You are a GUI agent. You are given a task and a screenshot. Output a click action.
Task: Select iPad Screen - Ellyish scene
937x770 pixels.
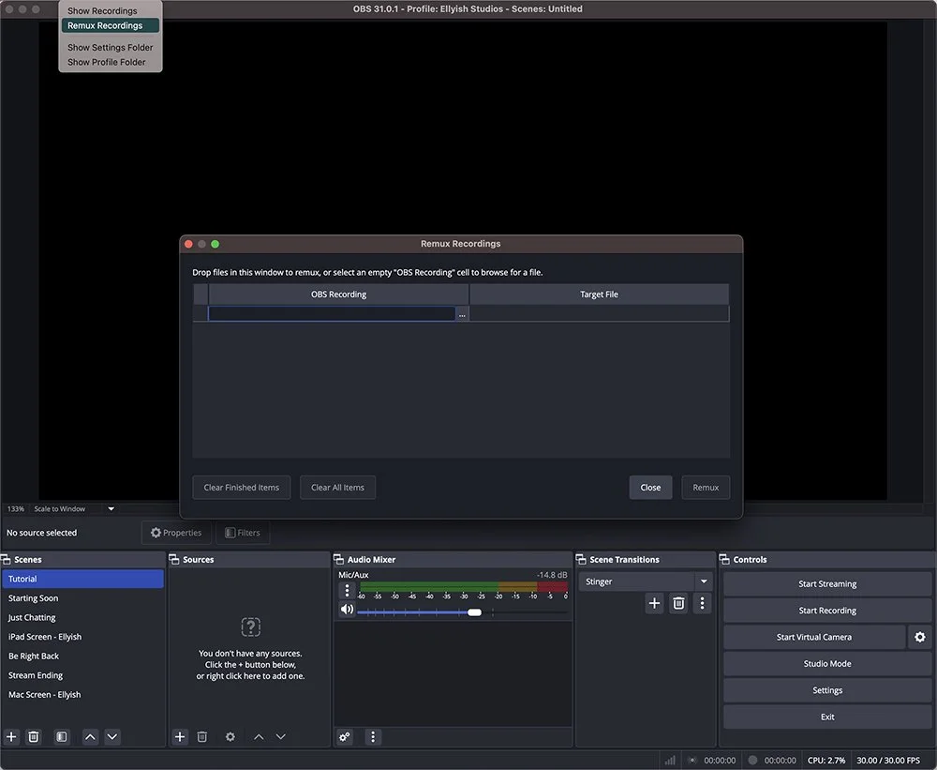click(x=83, y=637)
